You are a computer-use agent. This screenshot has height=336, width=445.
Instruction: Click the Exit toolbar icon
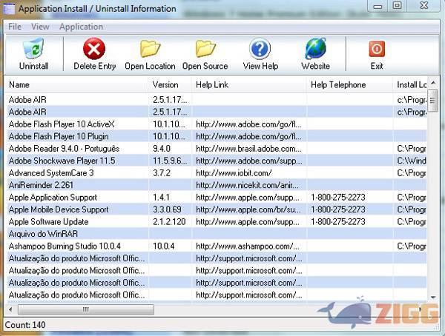(x=377, y=50)
